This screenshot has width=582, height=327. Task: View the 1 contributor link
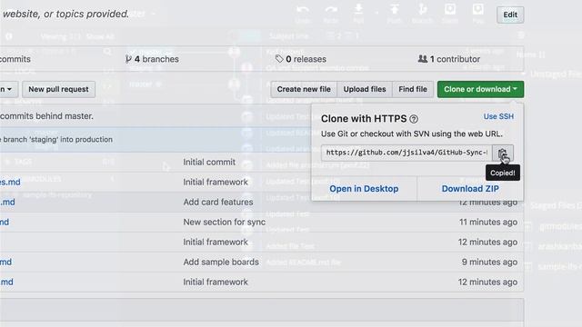click(x=449, y=59)
